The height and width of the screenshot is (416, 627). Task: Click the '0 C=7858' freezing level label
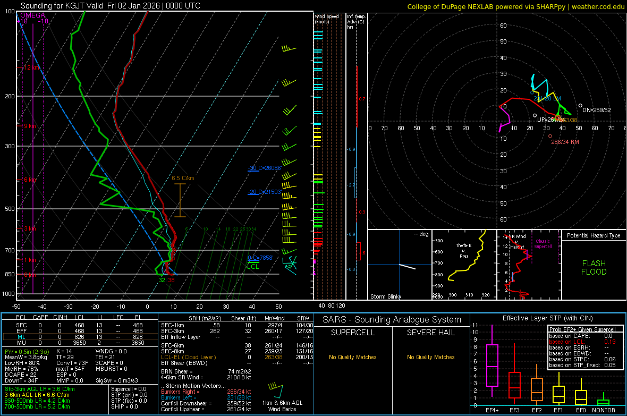(260, 258)
